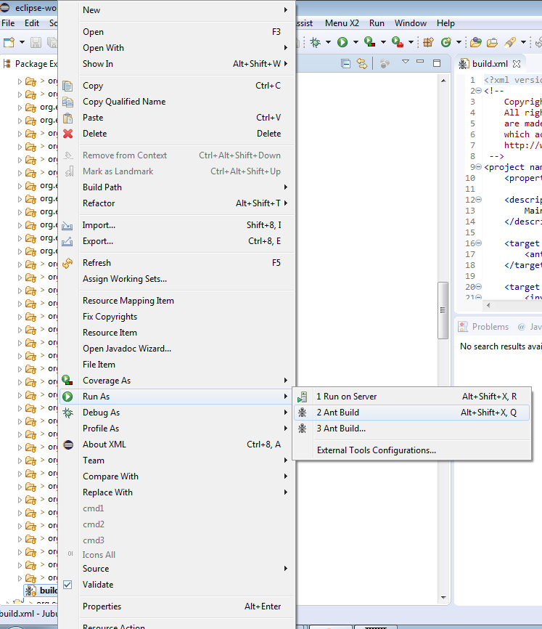Click the Package Explorer vertical scrollbar thumb
Viewport: 542px width, 629px height.
click(x=443, y=310)
